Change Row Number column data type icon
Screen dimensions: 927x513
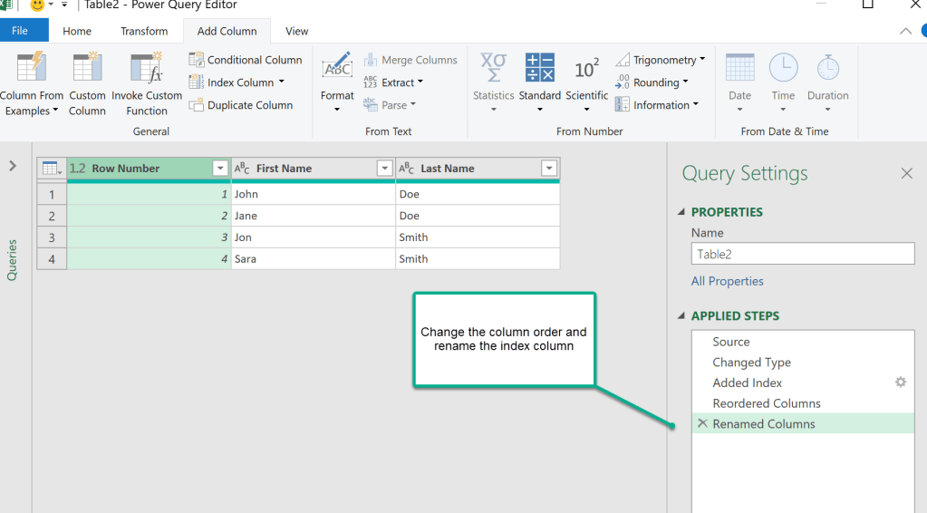coord(77,169)
